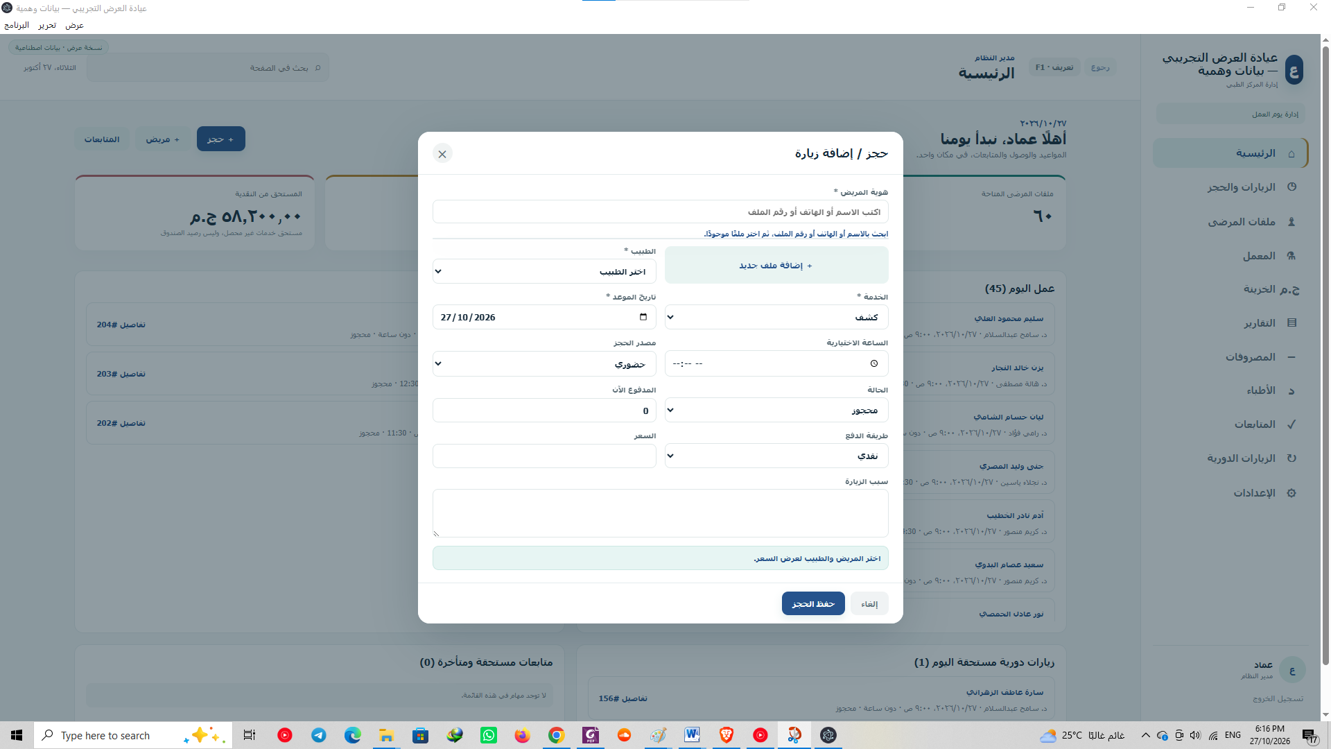Open ملفات المرضى patient files sidebar item
1331x749 pixels.
[x=1230, y=222]
